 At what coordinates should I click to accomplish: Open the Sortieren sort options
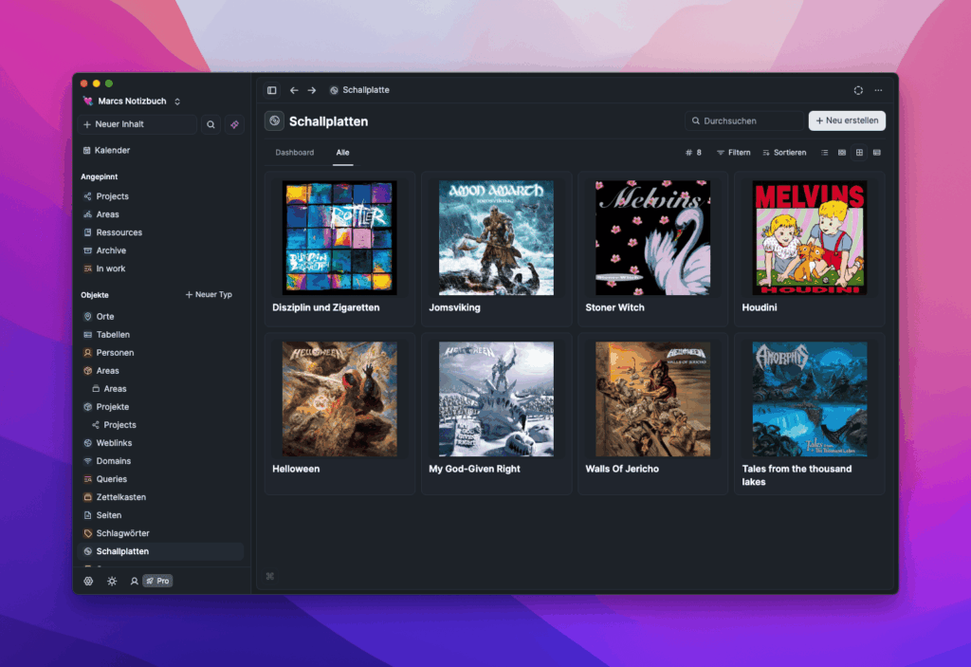[784, 153]
